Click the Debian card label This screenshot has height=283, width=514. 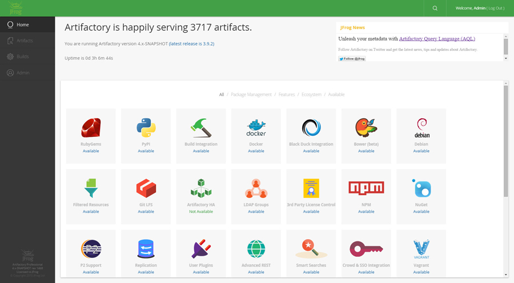pos(421,144)
